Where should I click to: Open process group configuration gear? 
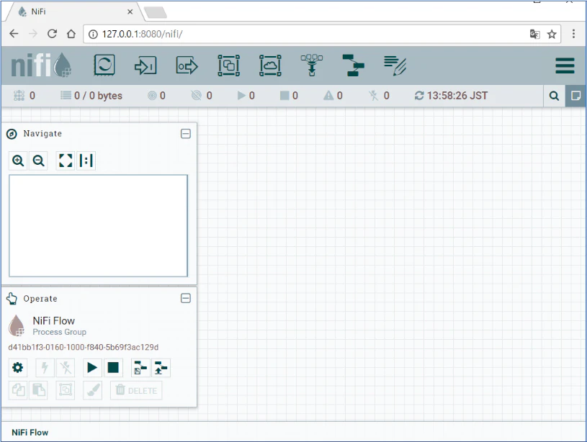pos(17,368)
